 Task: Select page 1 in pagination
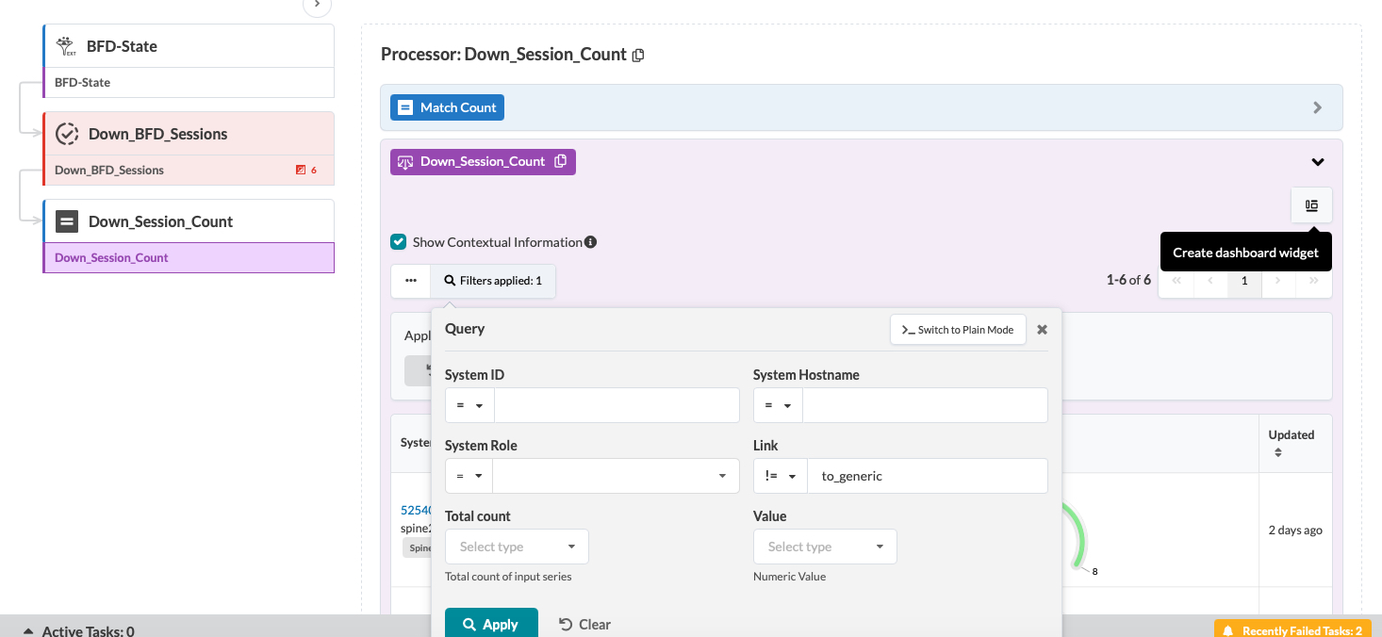[x=1244, y=281]
